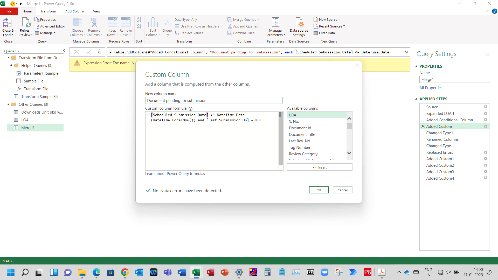Click the Refresh Preview icon
This screenshot has width=498, height=280.
click(26, 23)
